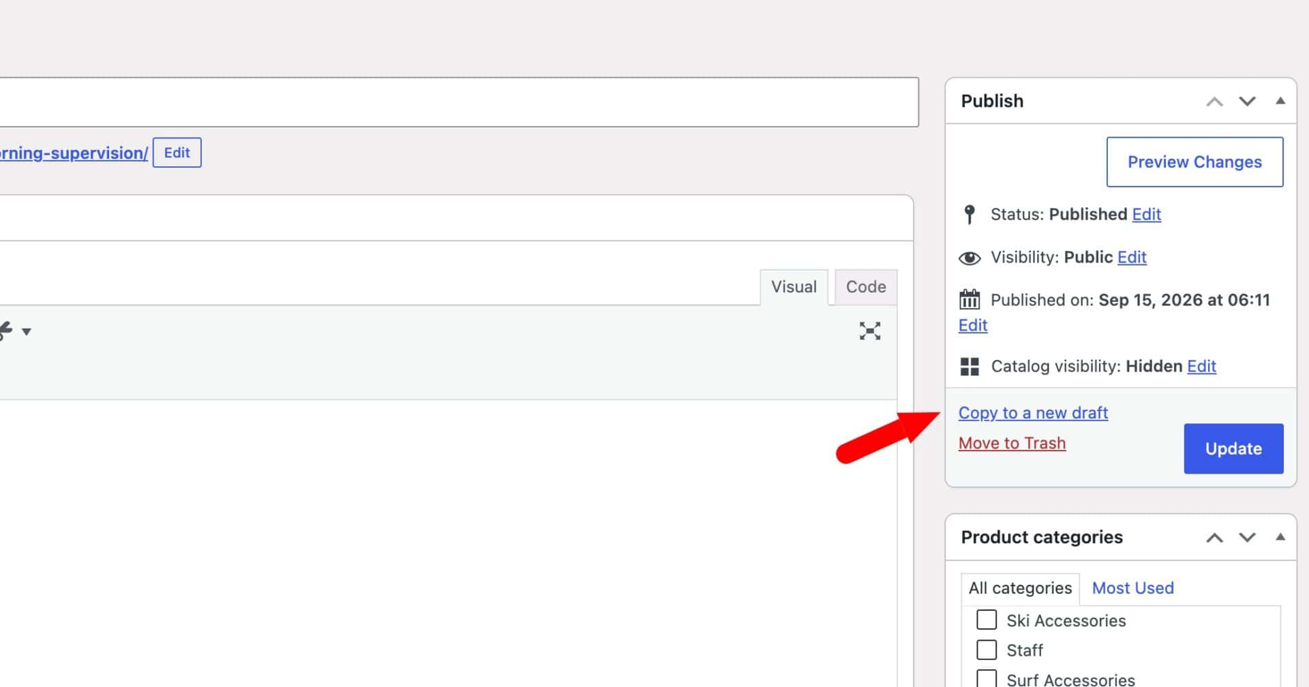Move Product categories panel up
The height and width of the screenshot is (687, 1309).
(x=1214, y=538)
